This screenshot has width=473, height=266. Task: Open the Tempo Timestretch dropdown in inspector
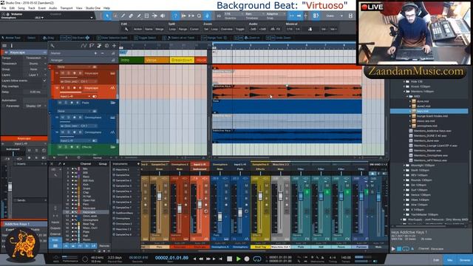35,58
